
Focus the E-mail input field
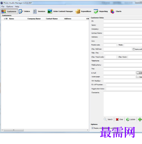[120, 73]
